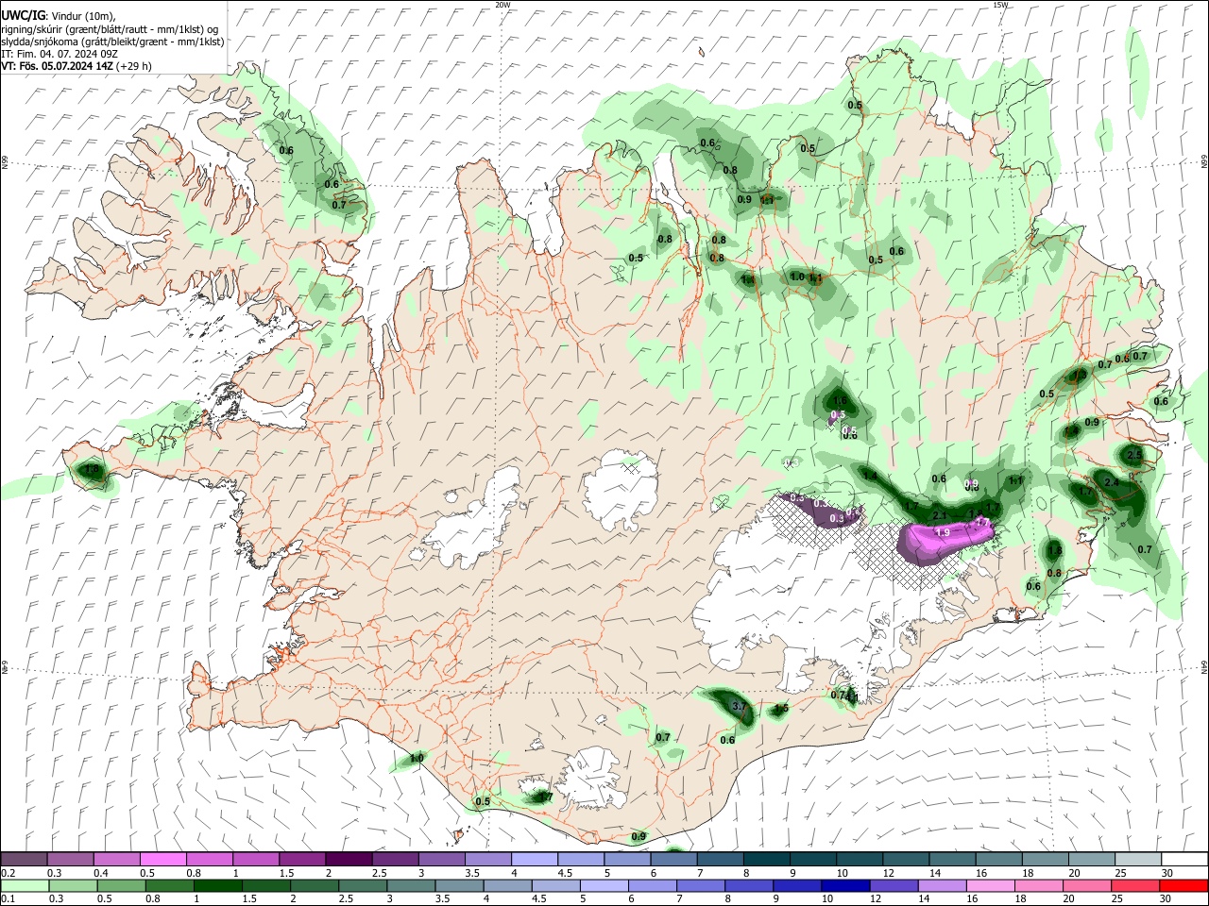Click the IT: Fim. 04. 07. 2024 09Z line
Viewport: 1209px width, 906px height.
click(x=61, y=54)
